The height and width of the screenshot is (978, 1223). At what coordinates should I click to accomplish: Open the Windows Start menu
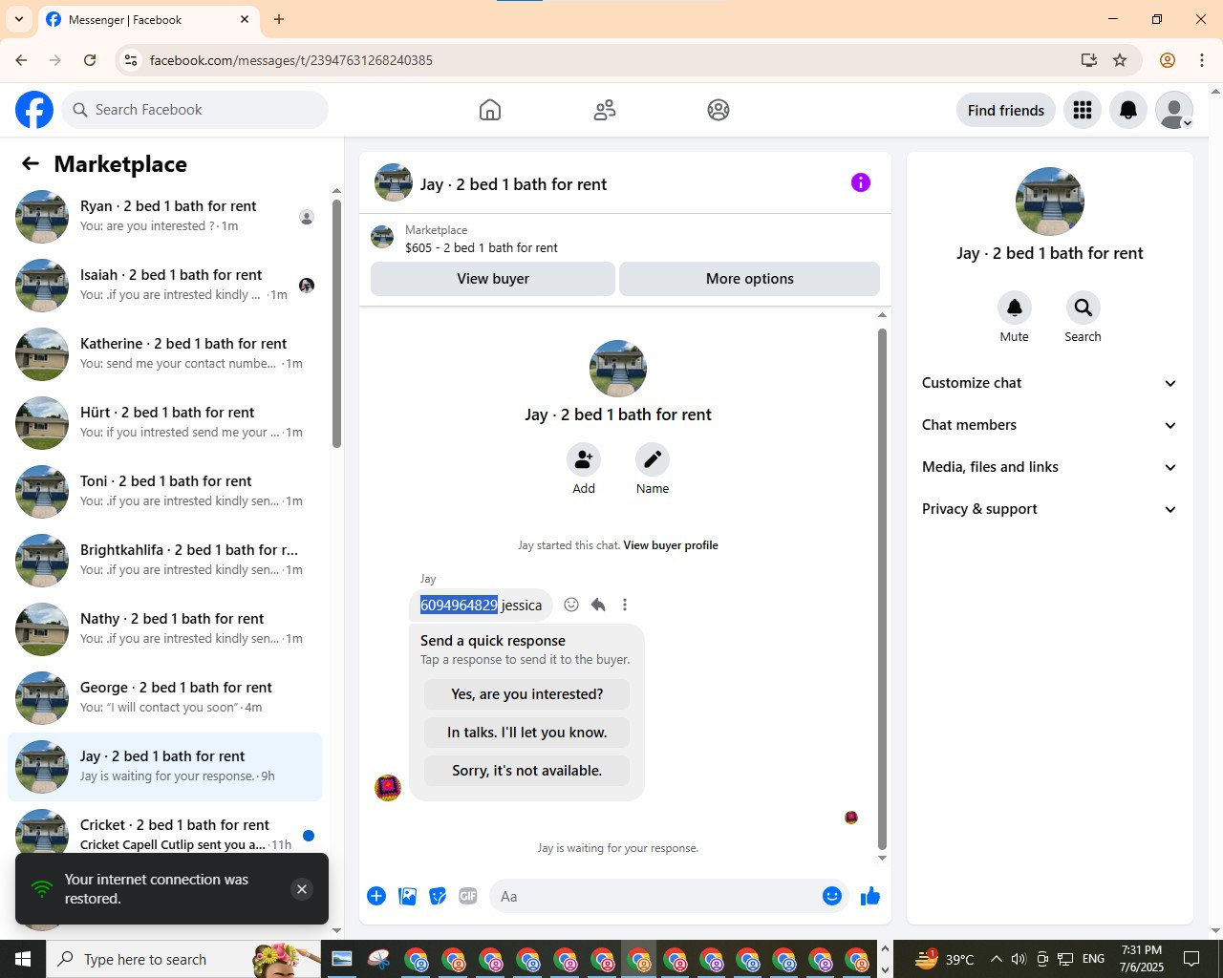(x=23, y=959)
